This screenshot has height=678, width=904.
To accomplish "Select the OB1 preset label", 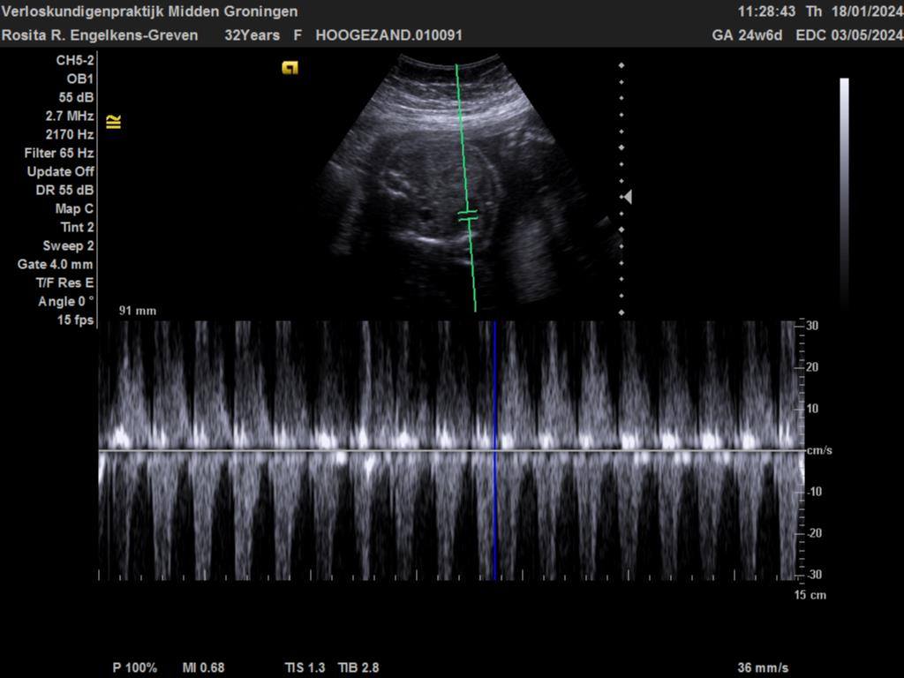I will point(80,79).
